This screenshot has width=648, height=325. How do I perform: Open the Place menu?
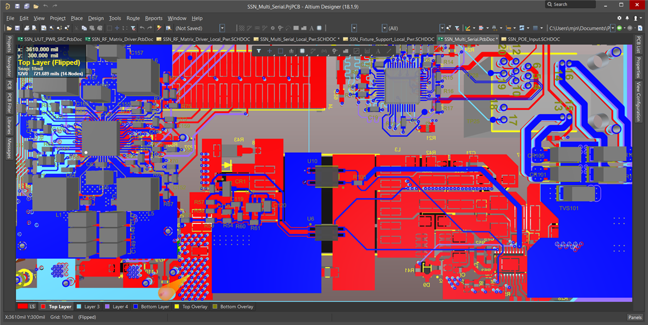click(x=76, y=18)
